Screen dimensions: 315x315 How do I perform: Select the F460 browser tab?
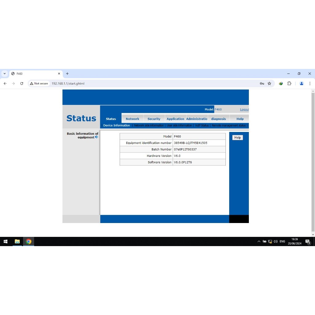tap(36, 74)
